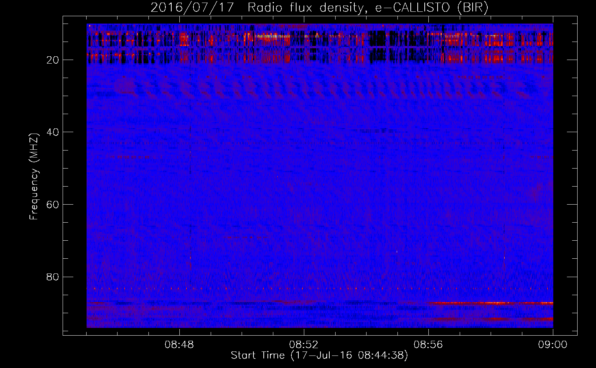This screenshot has height=368, width=596.
Task: Click the '08:48' time tick label
Action: [179, 345]
